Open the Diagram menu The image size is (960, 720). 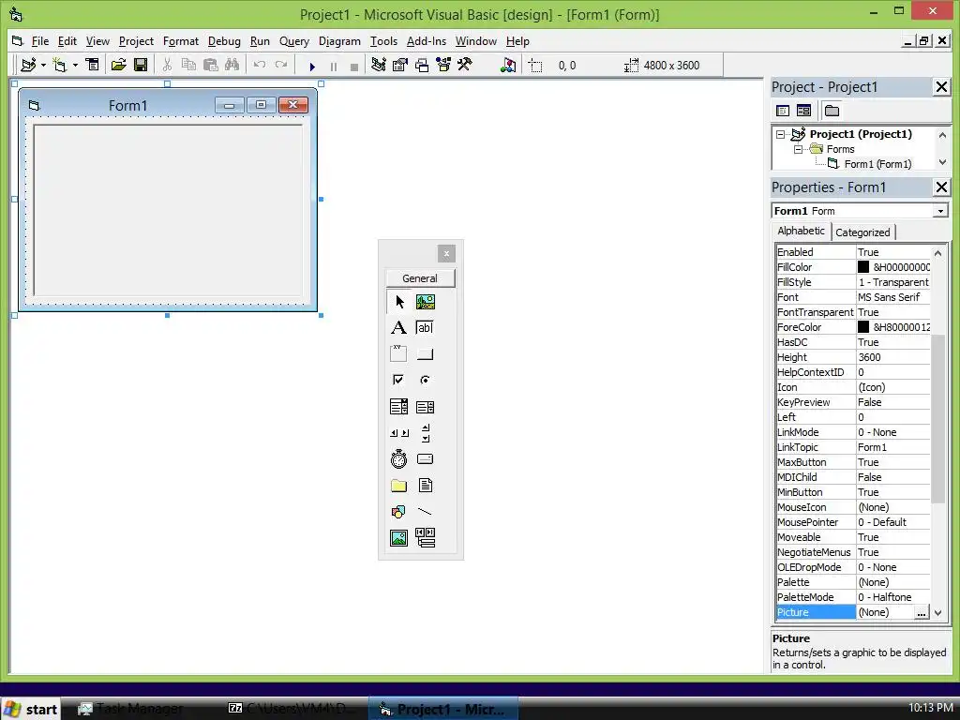point(339,41)
